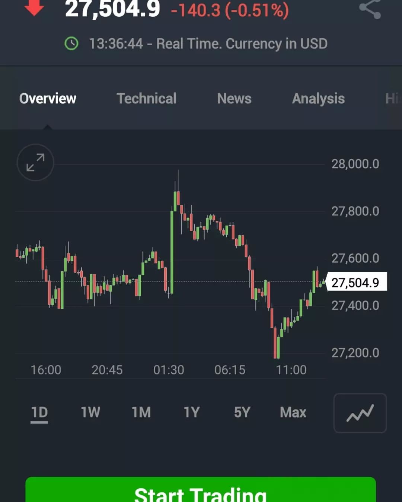Tap the price change -140.3 (-0.51%) text
Screen dimensions: 402x502
[x=230, y=10]
